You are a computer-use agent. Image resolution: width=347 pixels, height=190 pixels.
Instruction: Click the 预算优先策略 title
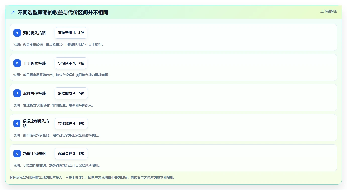point(34,33)
